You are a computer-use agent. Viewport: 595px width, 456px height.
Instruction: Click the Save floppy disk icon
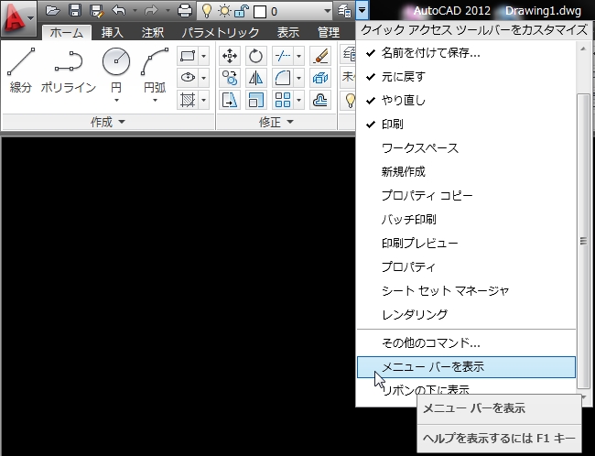click(x=75, y=11)
